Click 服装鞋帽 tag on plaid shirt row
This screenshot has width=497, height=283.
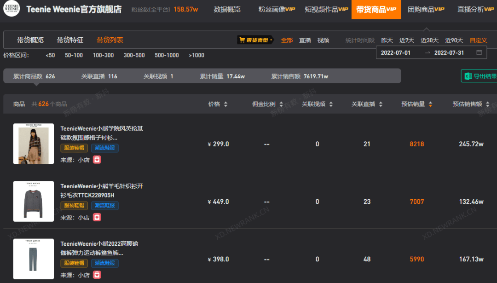pos(74,148)
